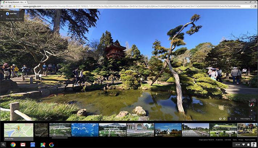This screenshot has width=258, height=148.
Task: Open the Golden Gate Park thumbnail
Action: (x=168, y=130)
